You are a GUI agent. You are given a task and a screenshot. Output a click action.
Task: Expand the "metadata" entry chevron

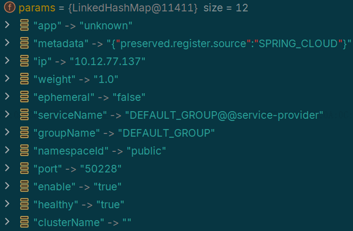coord(7,42)
